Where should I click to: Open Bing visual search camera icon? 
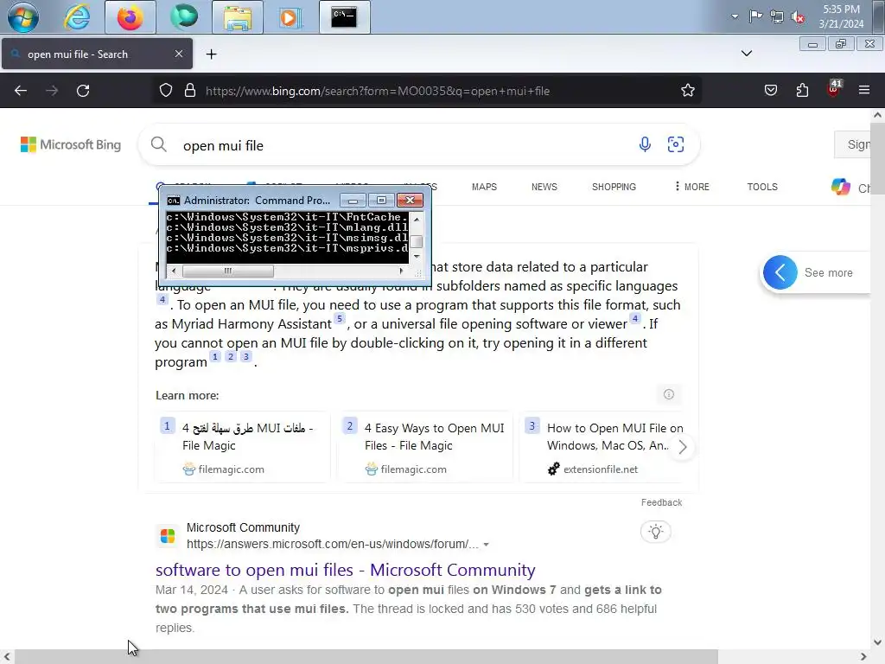point(676,144)
